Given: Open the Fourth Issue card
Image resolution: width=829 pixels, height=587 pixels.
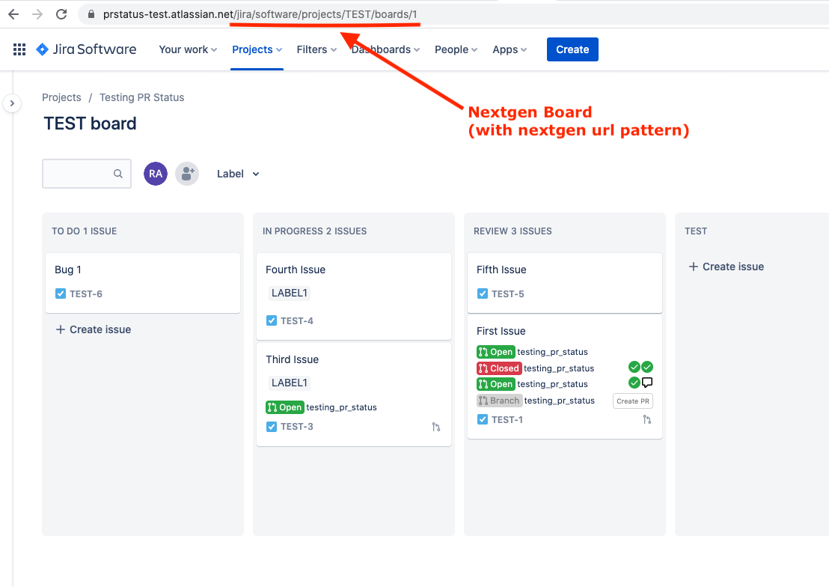Looking at the screenshot, I should [x=354, y=296].
